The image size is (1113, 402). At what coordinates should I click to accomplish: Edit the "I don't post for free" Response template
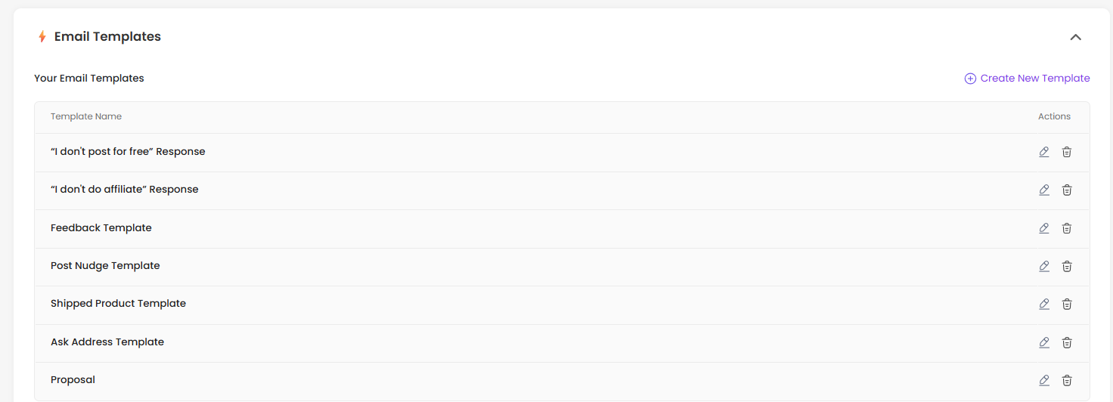coord(1044,152)
